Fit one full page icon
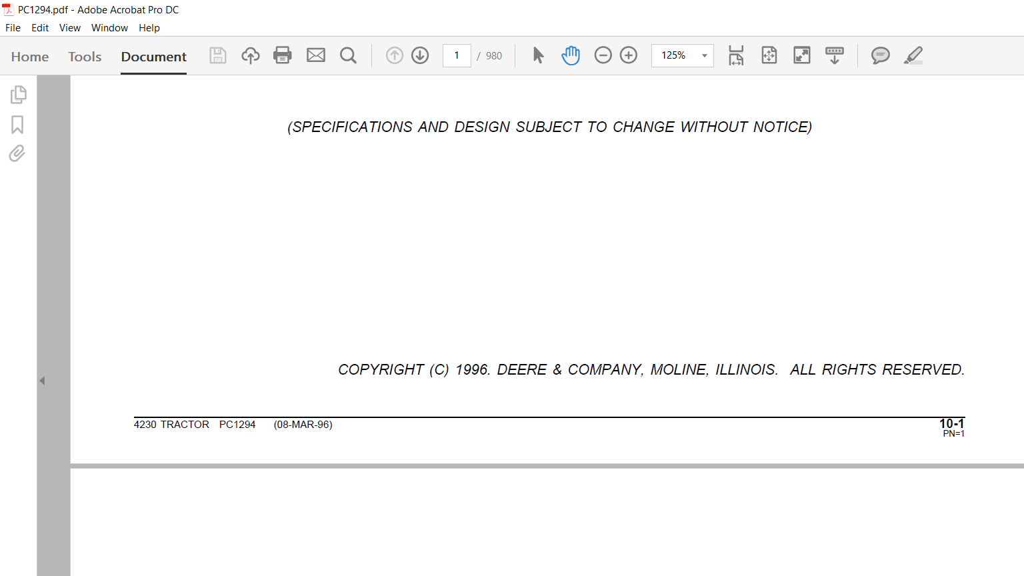The width and height of the screenshot is (1024, 576). coord(769,55)
